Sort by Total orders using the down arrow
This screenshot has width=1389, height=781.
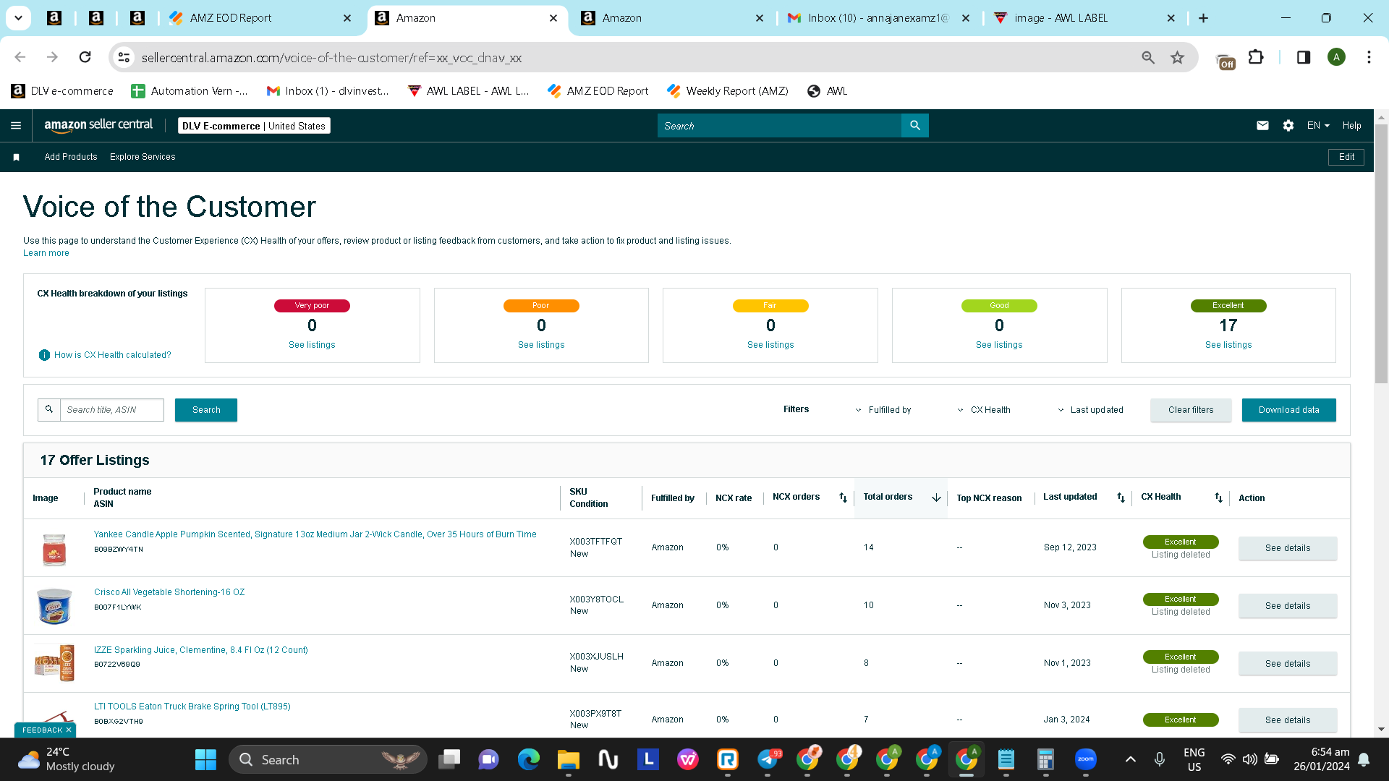(x=936, y=498)
